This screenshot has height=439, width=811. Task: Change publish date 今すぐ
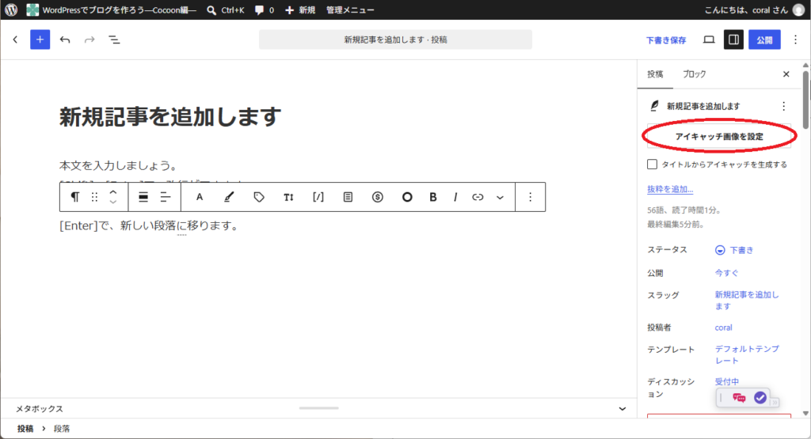[727, 273]
